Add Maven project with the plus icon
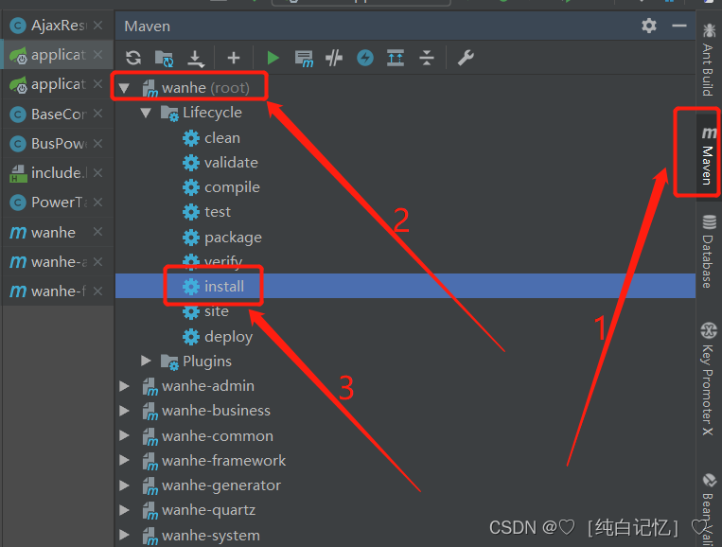 pyautogui.click(x=234, y=58)
